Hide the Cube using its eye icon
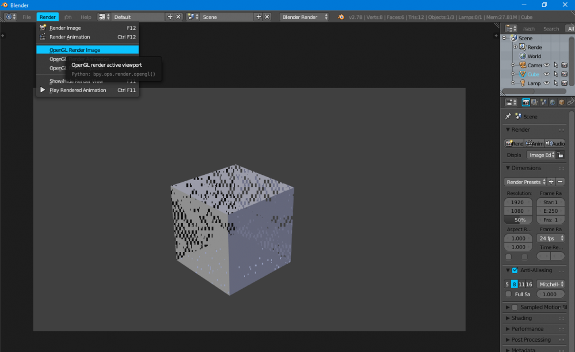575x352 pixels. (x=547, y=74)
